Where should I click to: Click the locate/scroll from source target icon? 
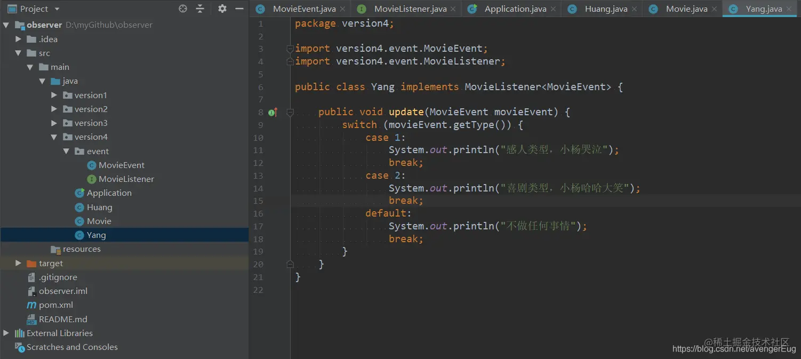(183, 9)
